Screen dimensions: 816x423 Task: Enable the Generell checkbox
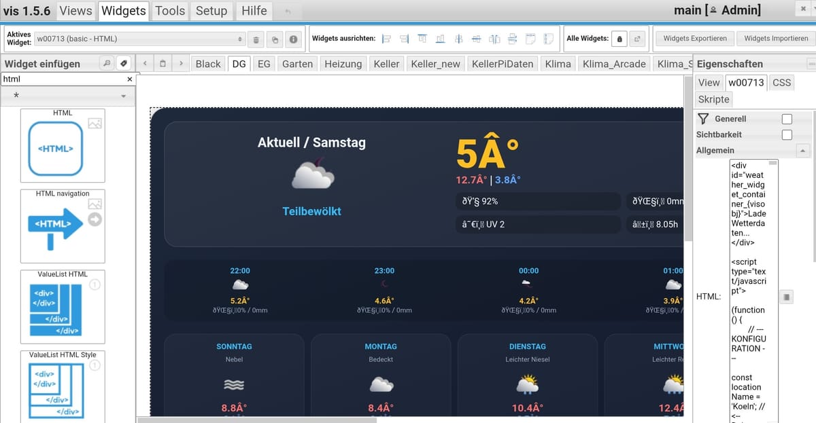coord(787,119)
